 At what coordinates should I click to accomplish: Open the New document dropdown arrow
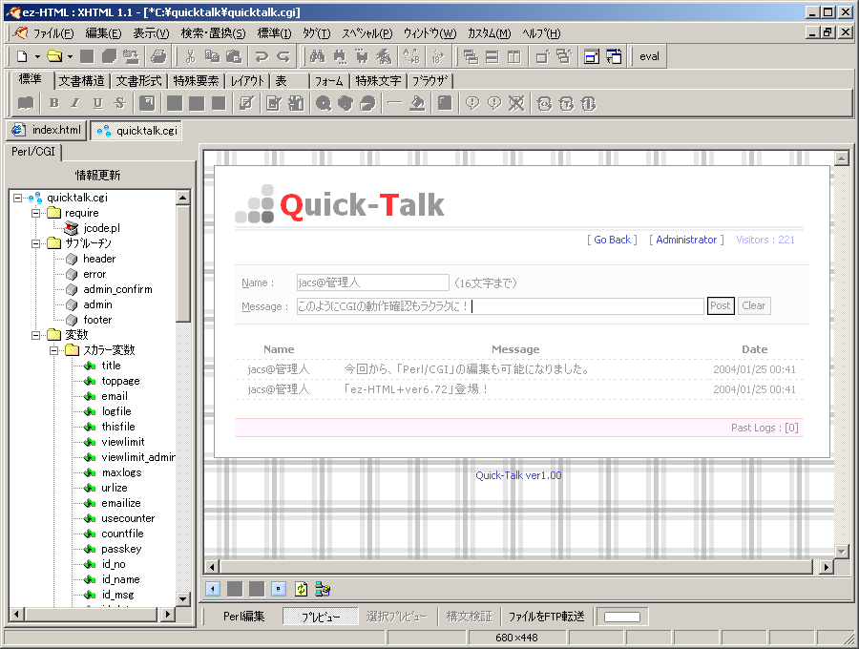37,56
